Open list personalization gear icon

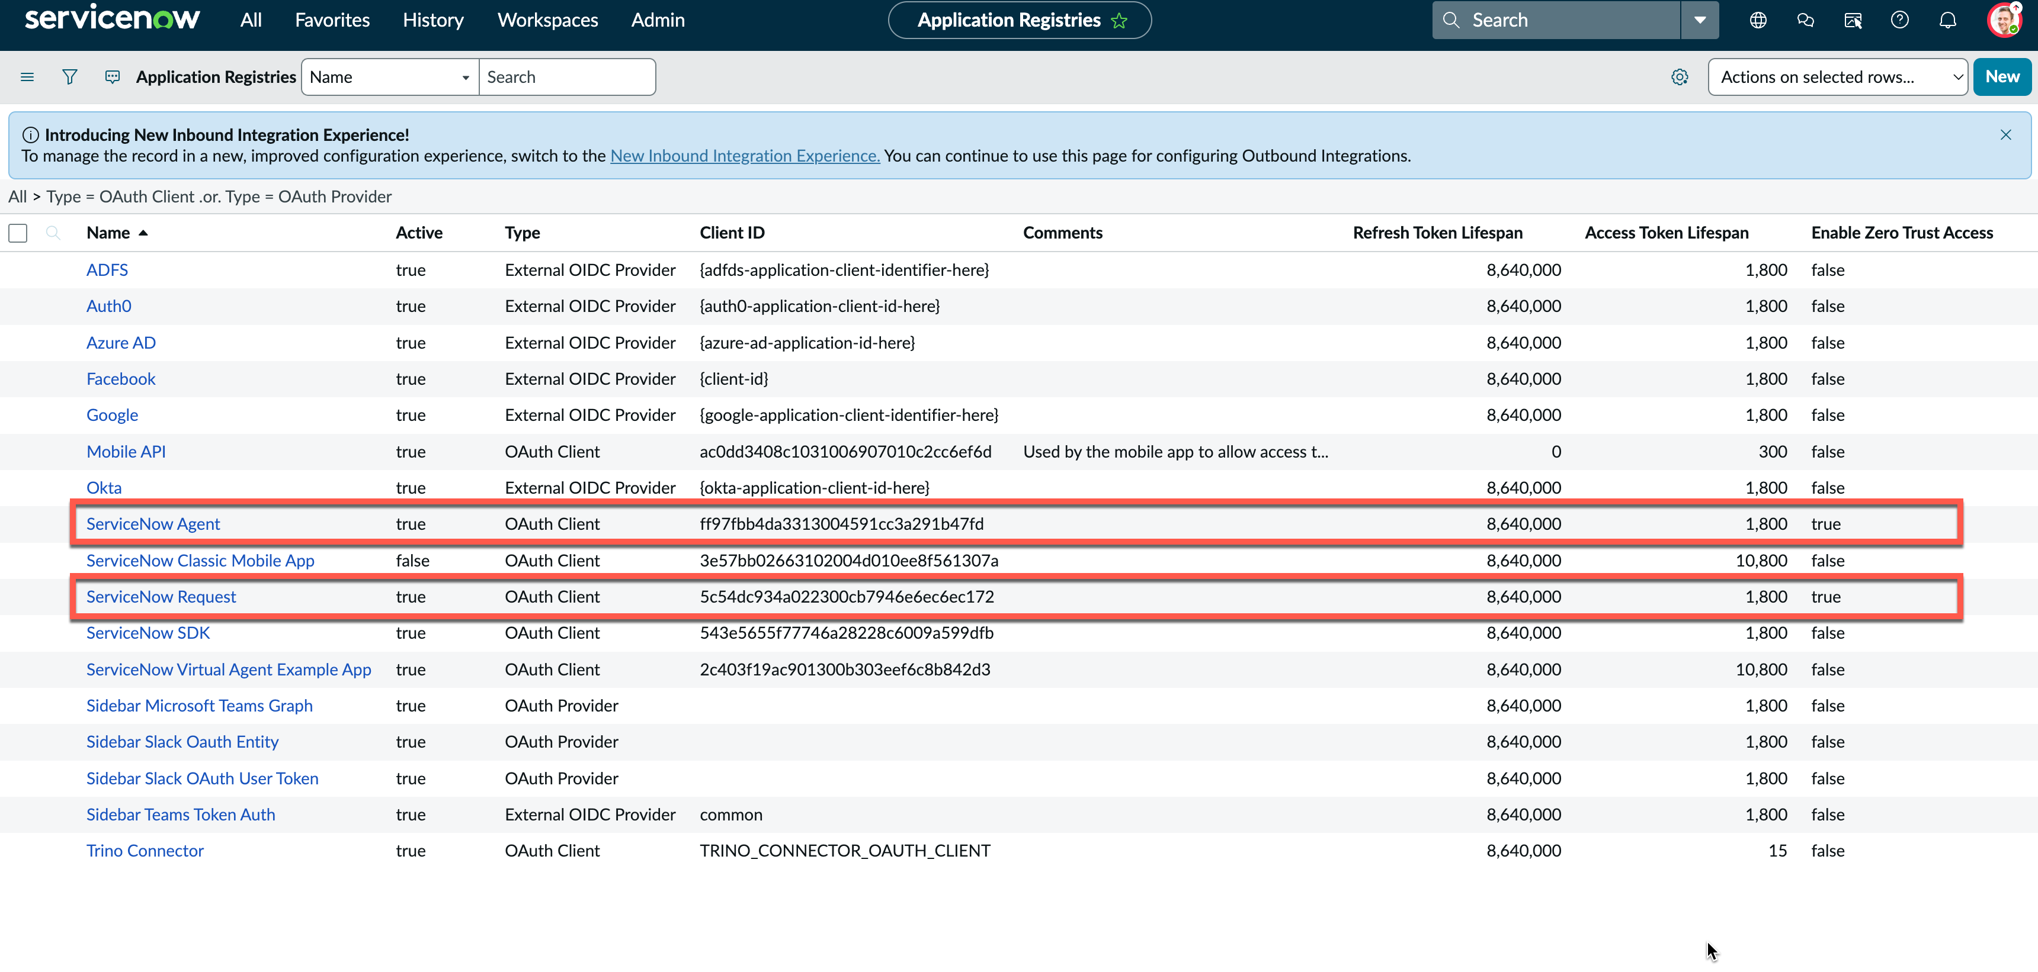tap(1680, 76)
